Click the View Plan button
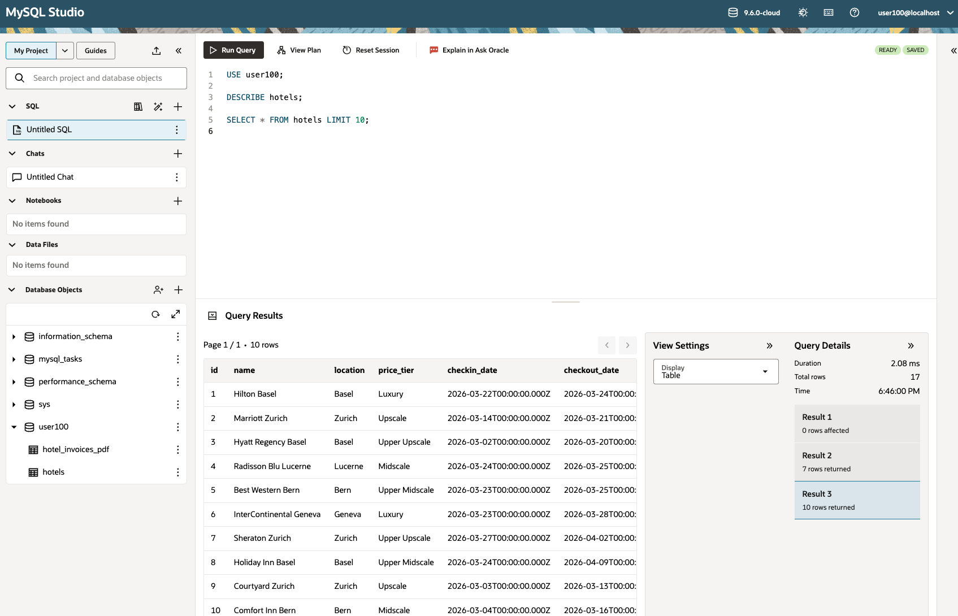This screenshot has height=616, width=958. pos(299,50)
